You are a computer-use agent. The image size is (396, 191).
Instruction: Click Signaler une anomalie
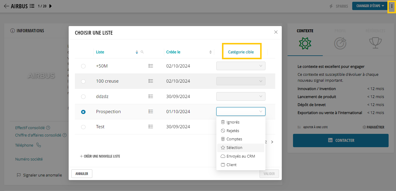(x=39, y=175)
